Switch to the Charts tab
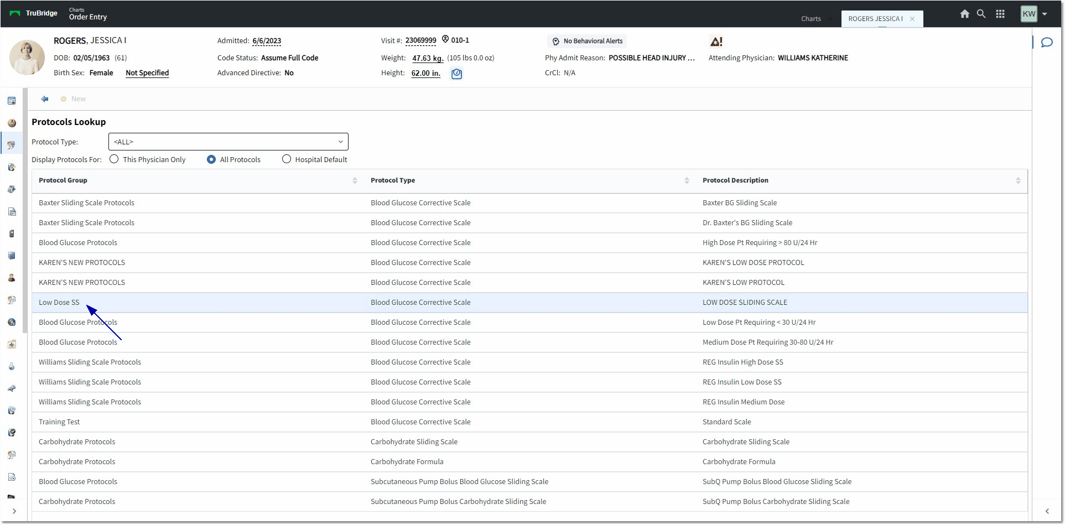 [x=811, y=19]
